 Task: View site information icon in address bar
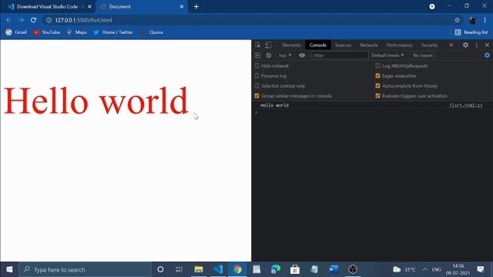click(49, 20)
